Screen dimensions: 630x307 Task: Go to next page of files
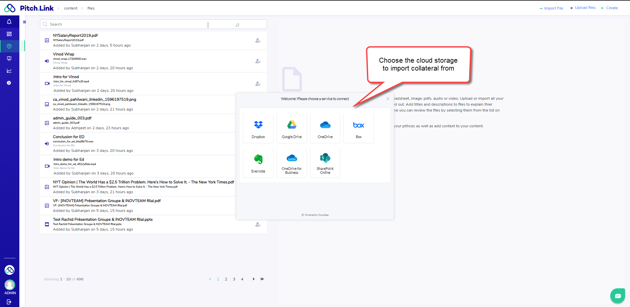(x=253, y=279)
